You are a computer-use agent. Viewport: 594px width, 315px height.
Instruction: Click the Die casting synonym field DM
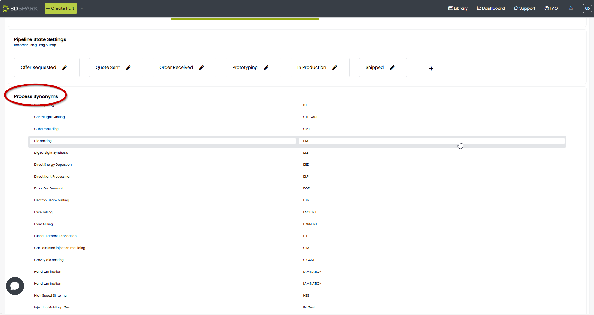coord(431,141)
